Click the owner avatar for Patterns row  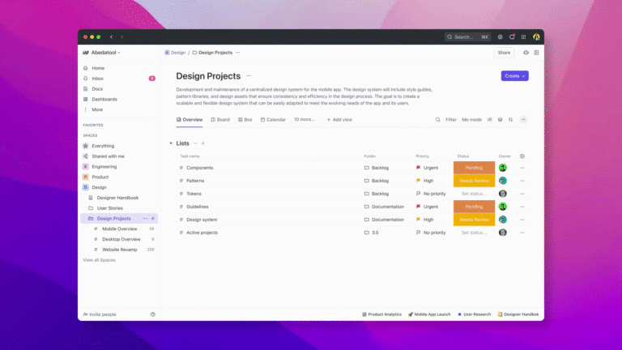(503, 181)
